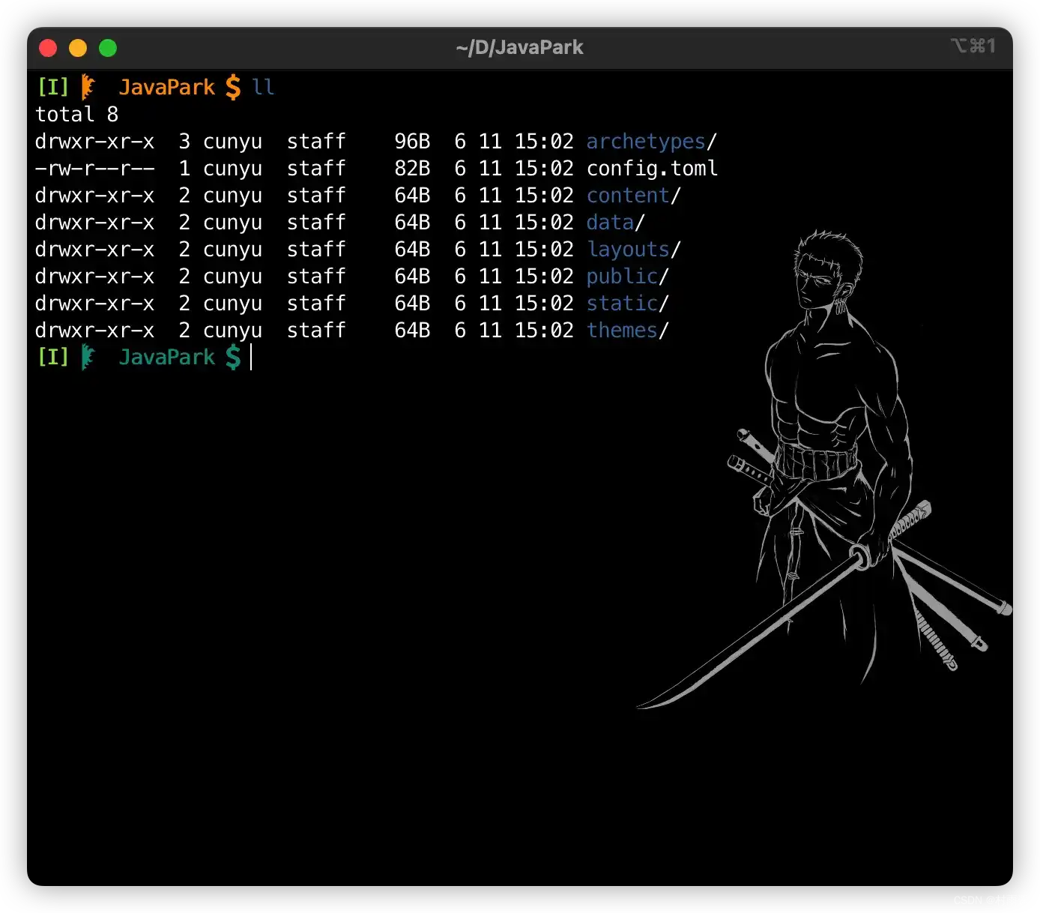The image size is (1040, 913).
Task: Click the green prompt icon on last line
Action: pyautogui.click(x=88, y=357)
